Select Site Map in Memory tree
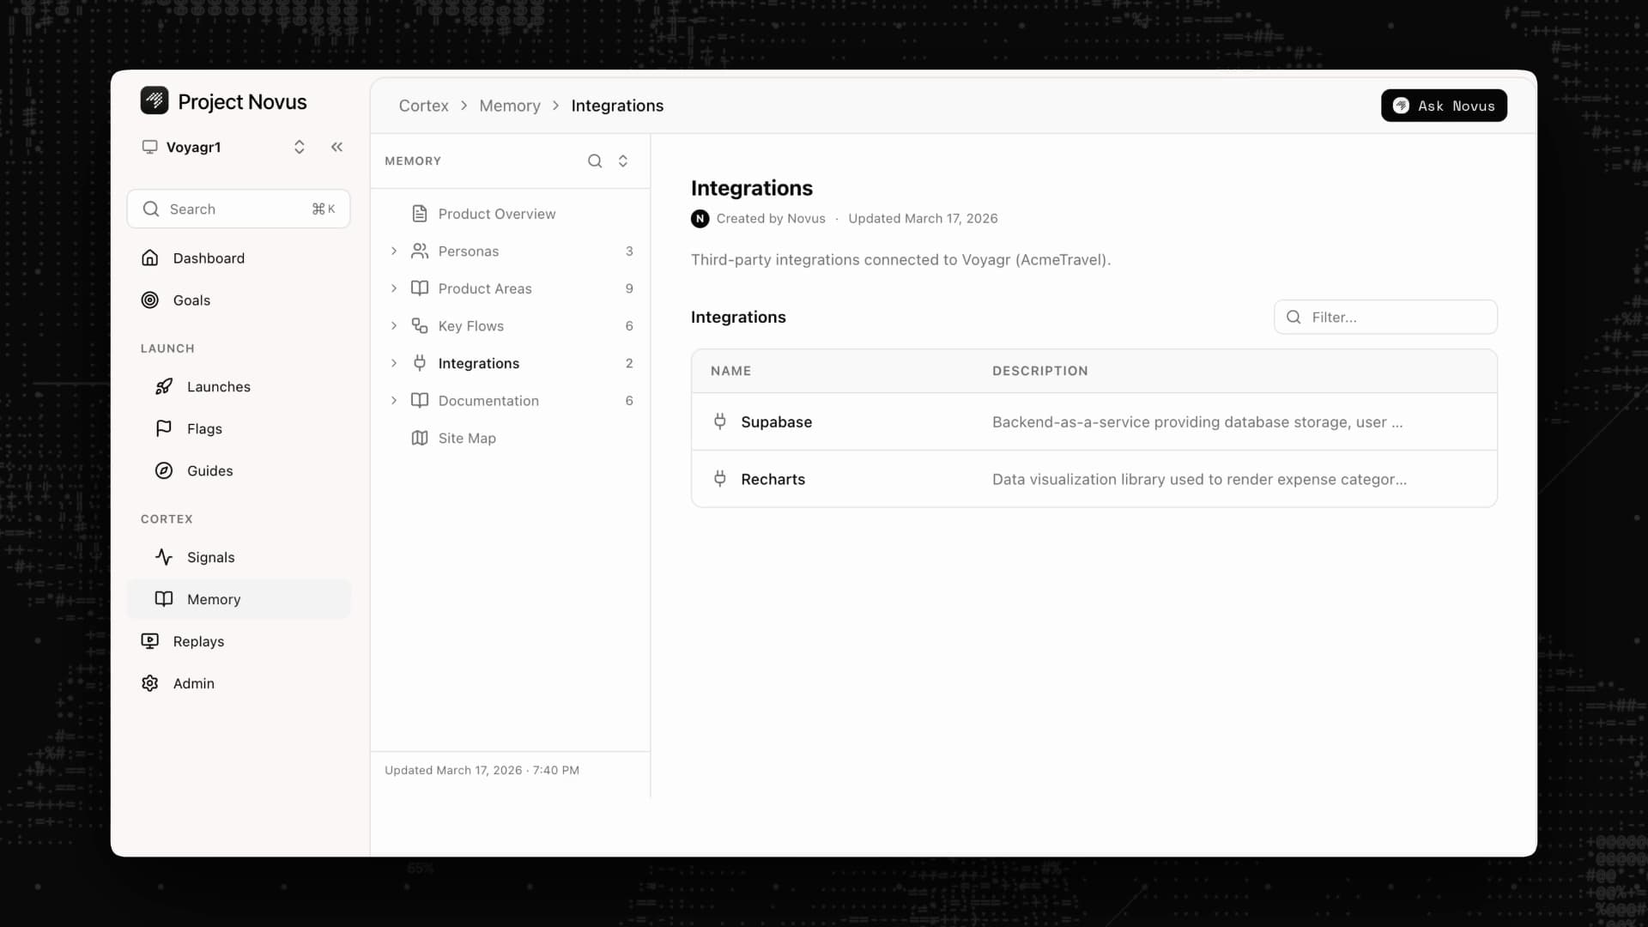The width and height of the screenshot is (1648, 927). click(467, 439)
